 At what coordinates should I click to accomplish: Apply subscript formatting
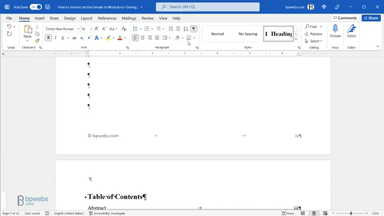(x=82, y=38)
